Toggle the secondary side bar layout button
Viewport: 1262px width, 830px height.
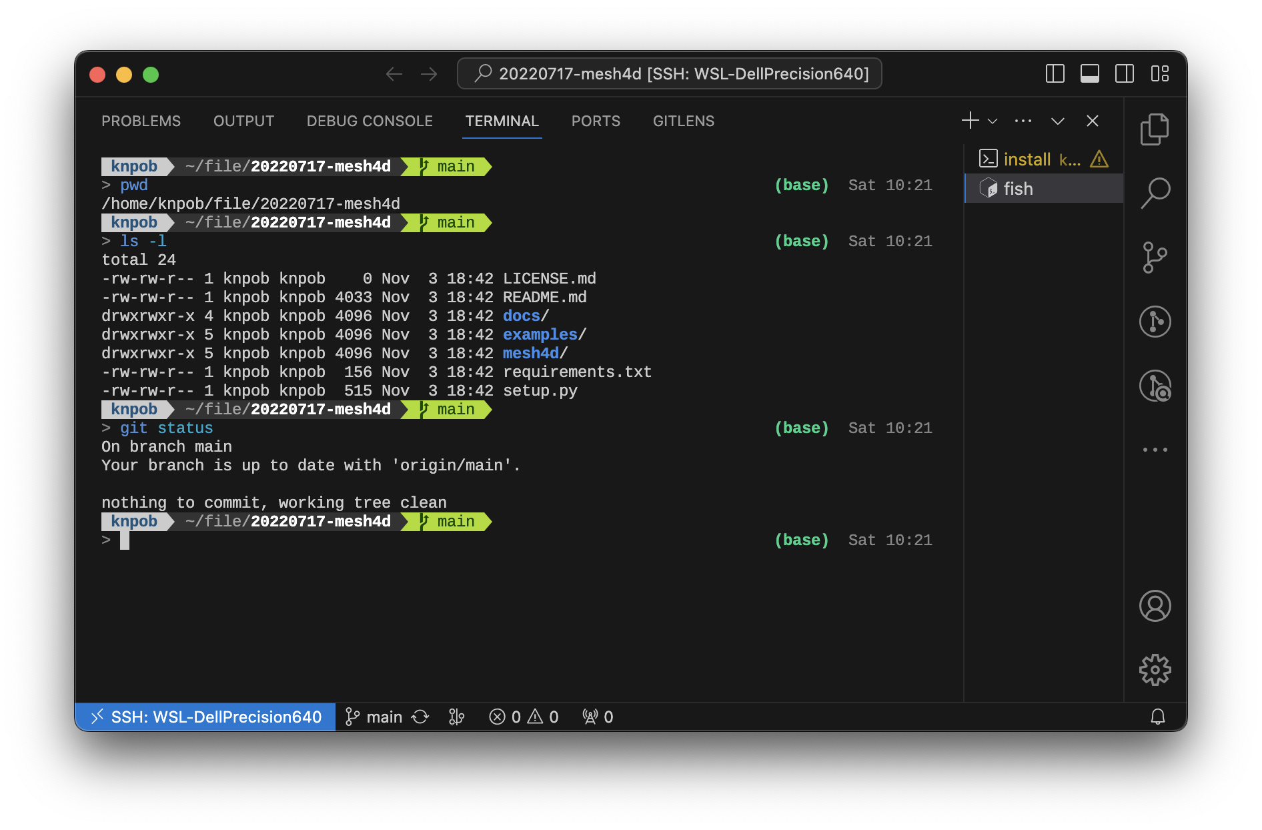coord(1125,73)
